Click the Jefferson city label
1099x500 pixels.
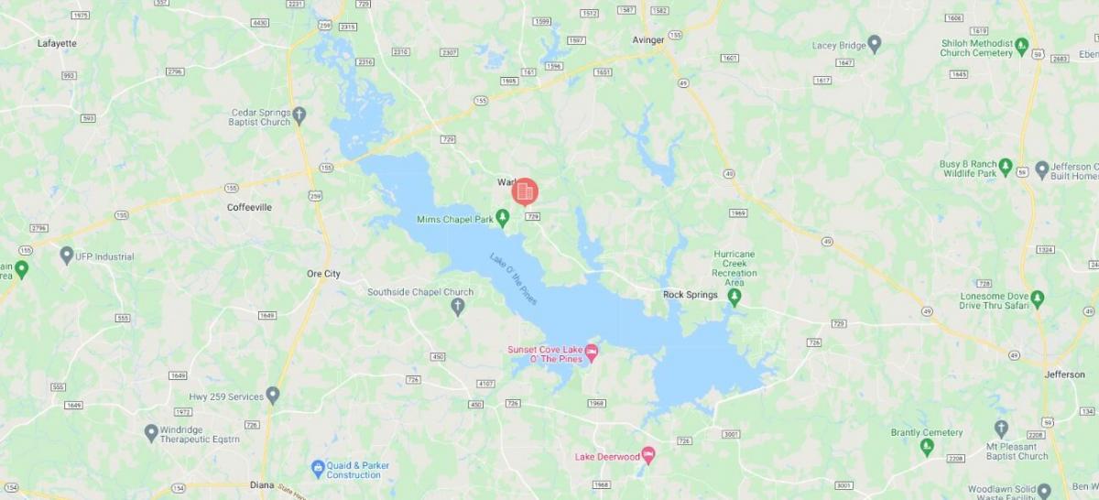click(x=1064, y=375)
